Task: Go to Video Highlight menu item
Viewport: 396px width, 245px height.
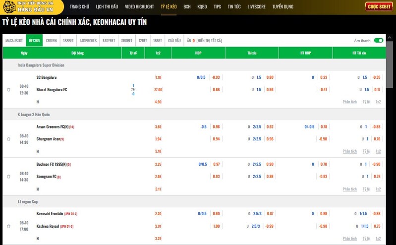Action: point(139,7)
